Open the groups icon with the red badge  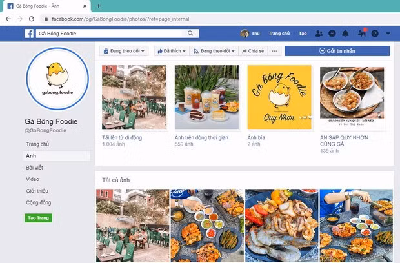[x=362, y=33]
